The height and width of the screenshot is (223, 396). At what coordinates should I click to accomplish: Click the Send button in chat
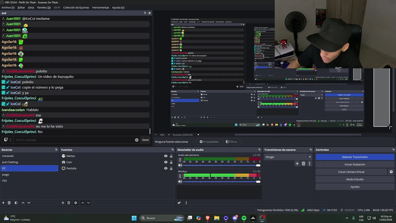point(145,140)
